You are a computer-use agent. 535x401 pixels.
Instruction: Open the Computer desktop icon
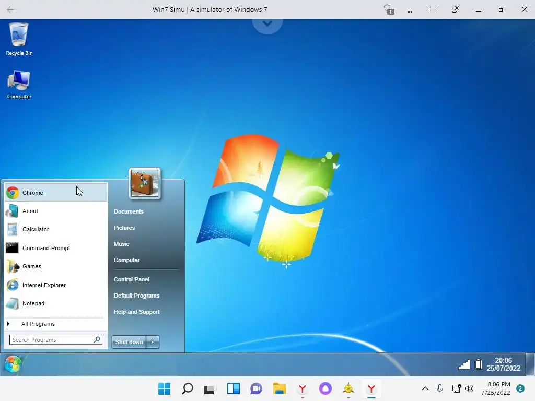coord(19,85)
